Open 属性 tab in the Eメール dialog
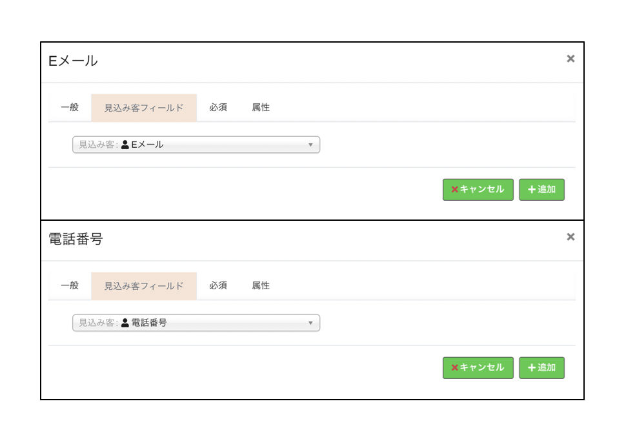The image size is (626, 439). pyautogui.click(x=261, y=107)
